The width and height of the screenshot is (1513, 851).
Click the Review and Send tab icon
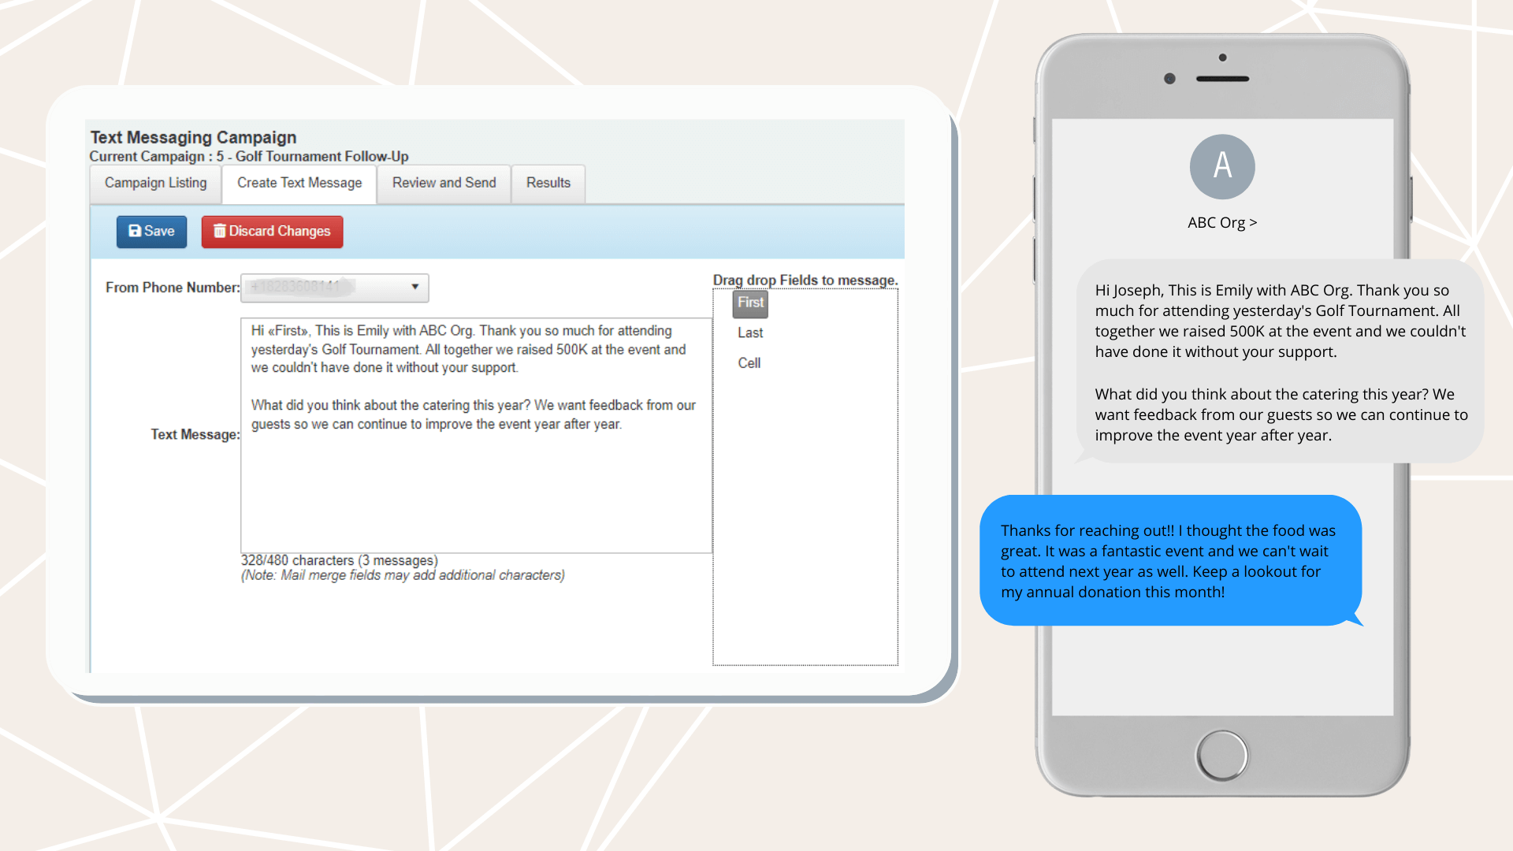pos(444,183)
